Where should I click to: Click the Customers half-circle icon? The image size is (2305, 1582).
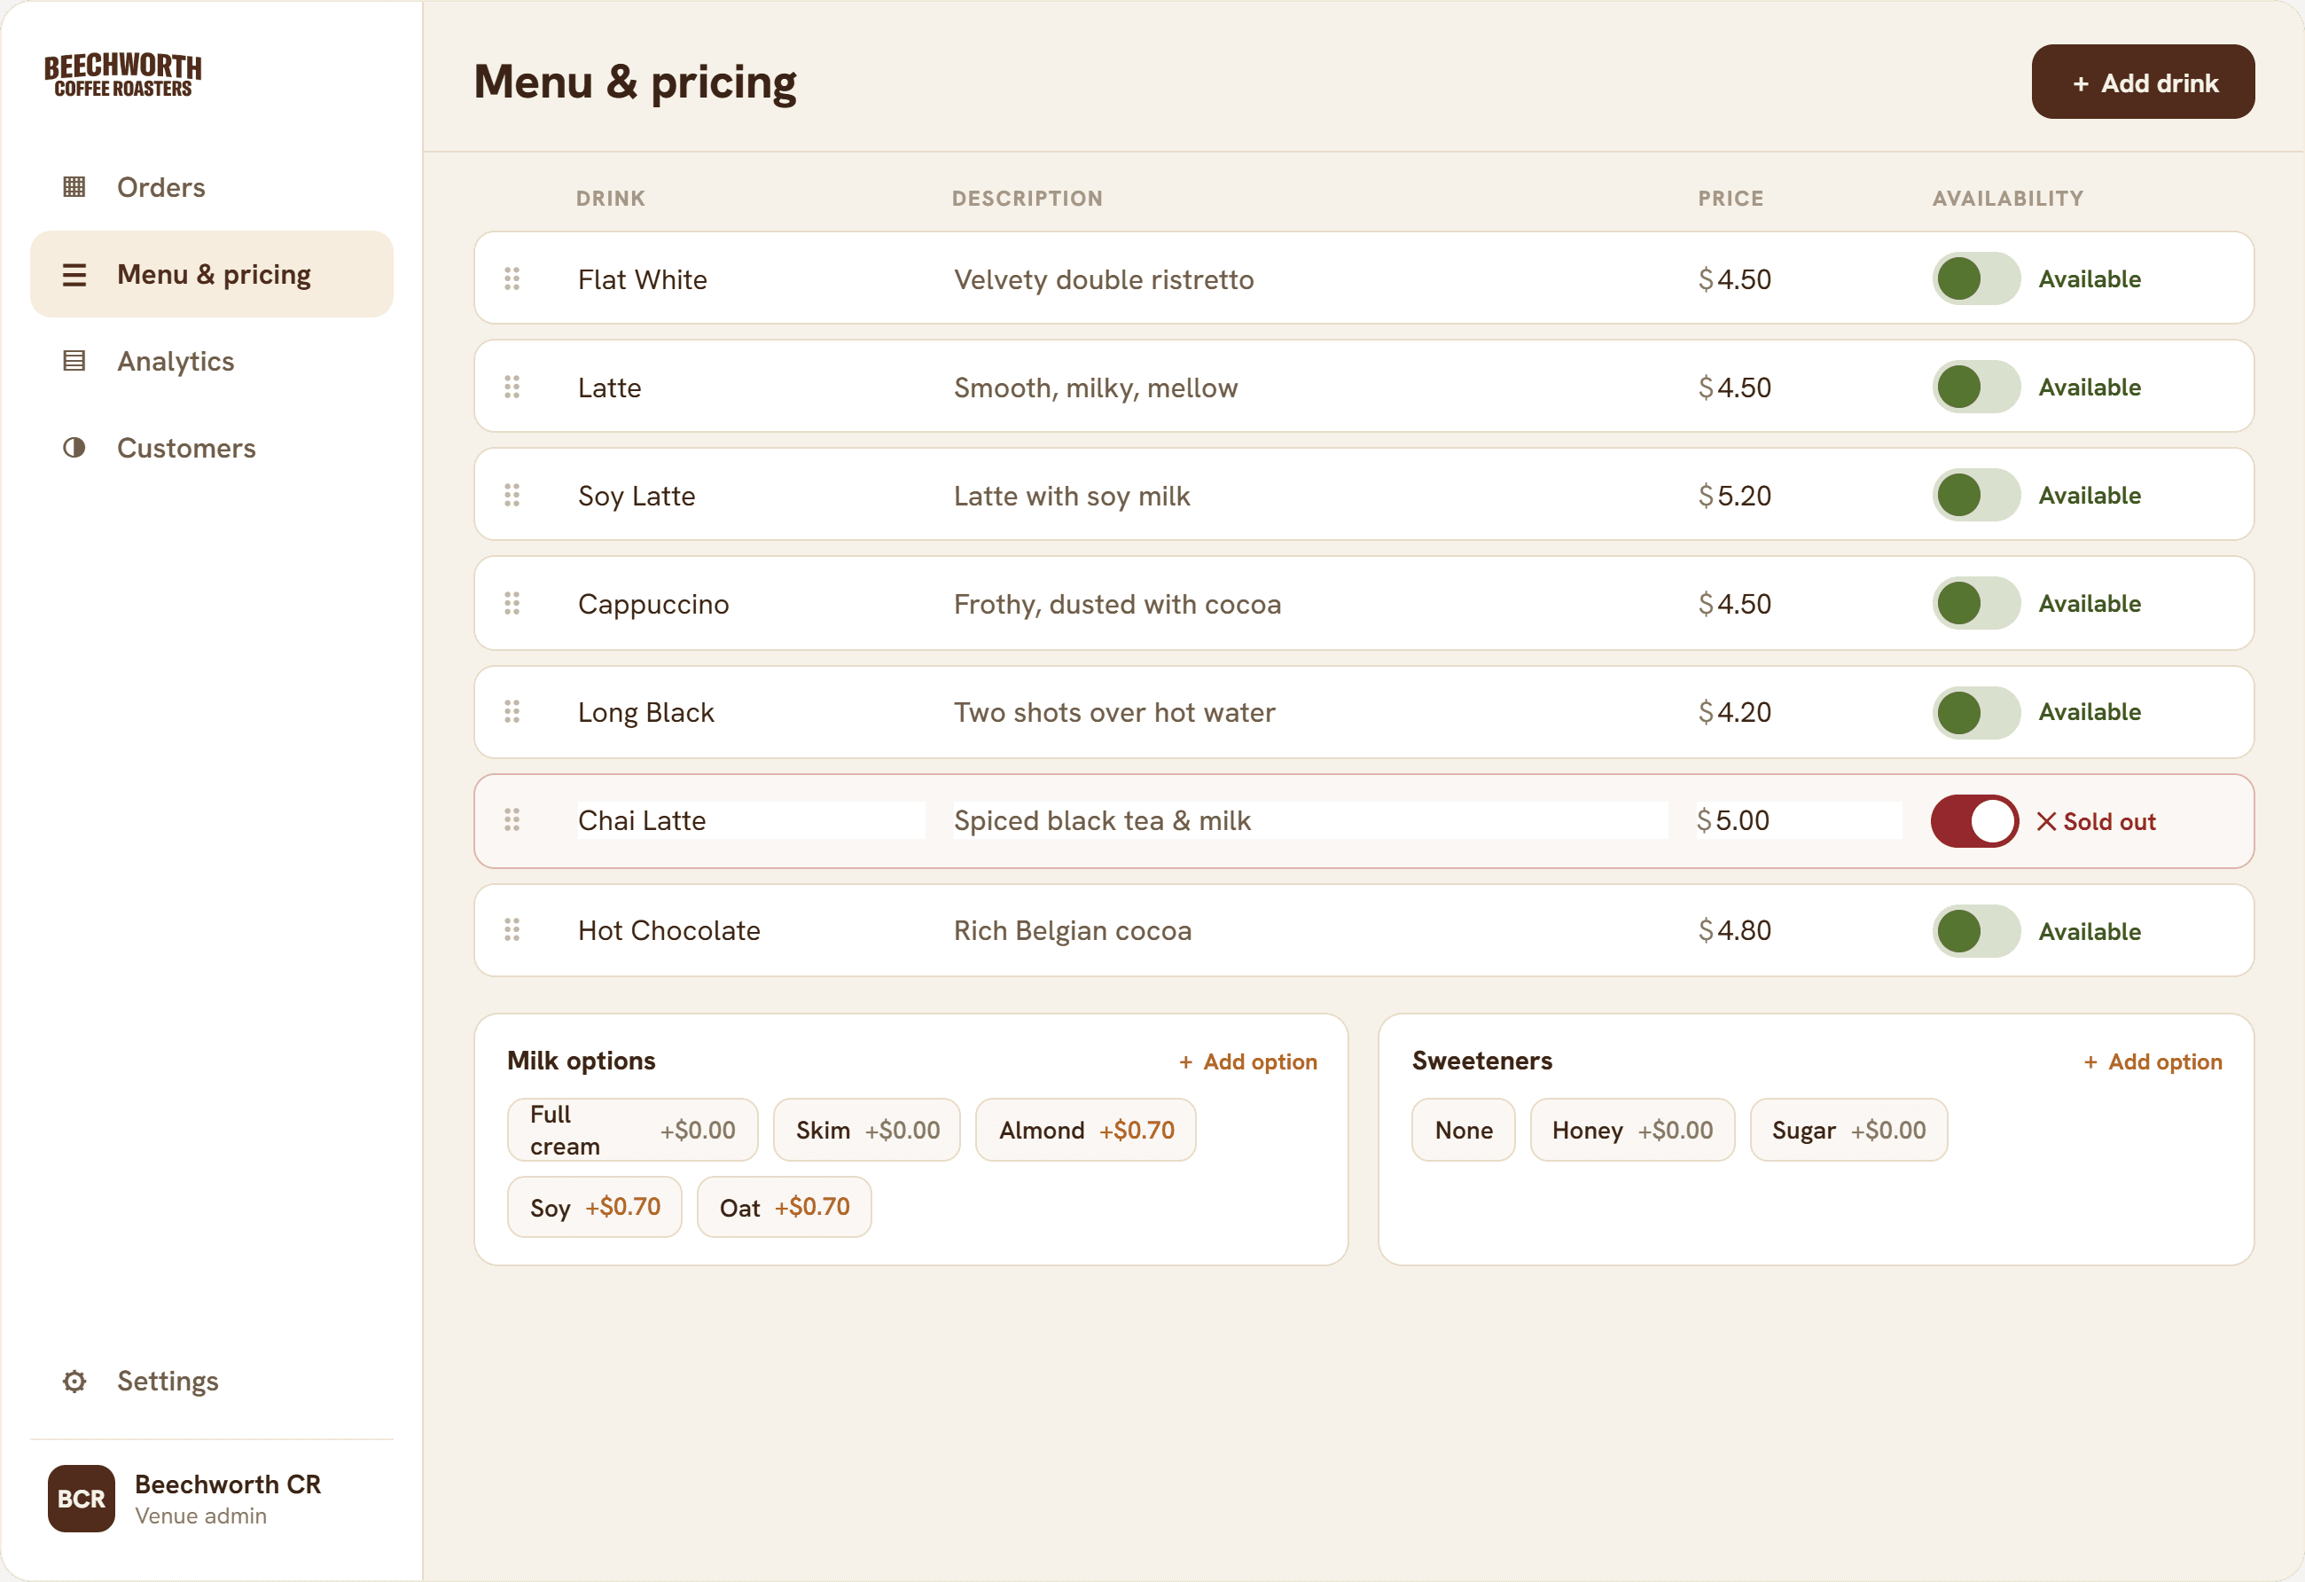(74, 447)
